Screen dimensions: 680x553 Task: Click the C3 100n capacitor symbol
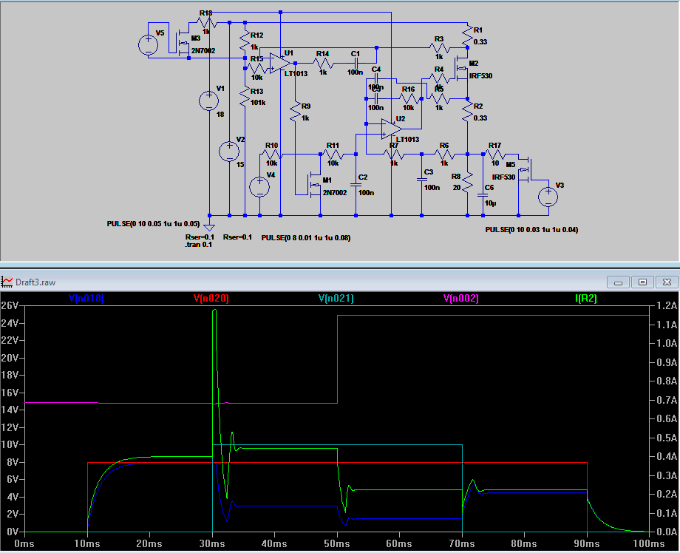[x=421, y=180]
